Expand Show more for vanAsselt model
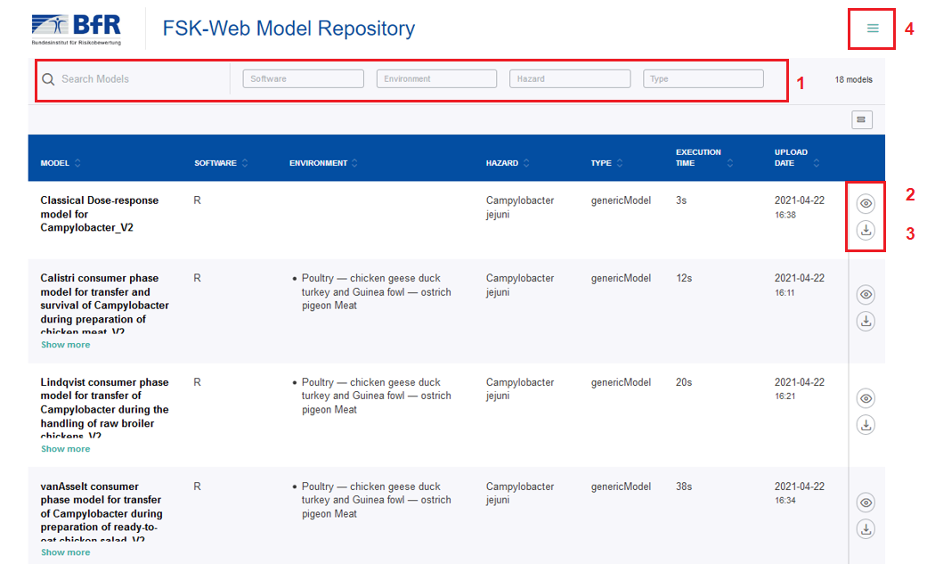Viewport: 927px width, 564px height. [66, 552]
